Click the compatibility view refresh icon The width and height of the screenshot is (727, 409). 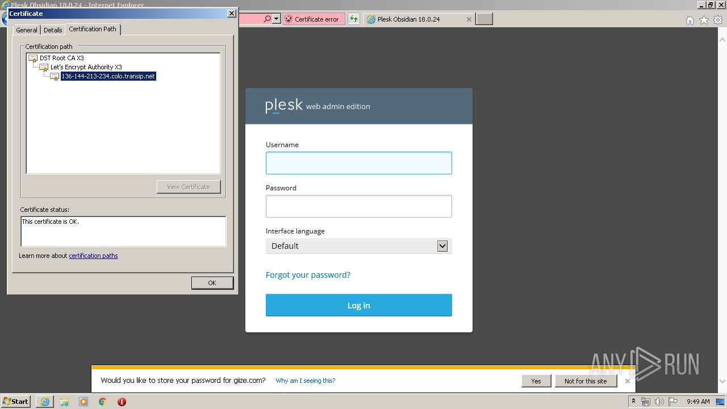354,19
